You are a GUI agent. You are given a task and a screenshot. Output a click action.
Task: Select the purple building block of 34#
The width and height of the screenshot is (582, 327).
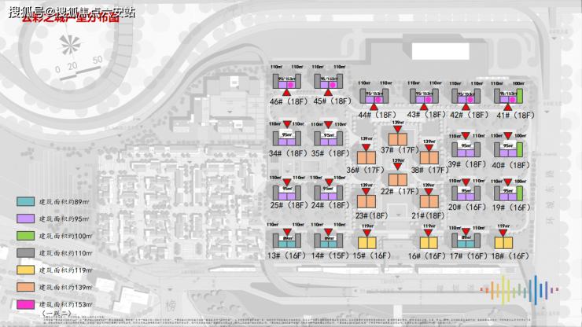click(285, 139)
